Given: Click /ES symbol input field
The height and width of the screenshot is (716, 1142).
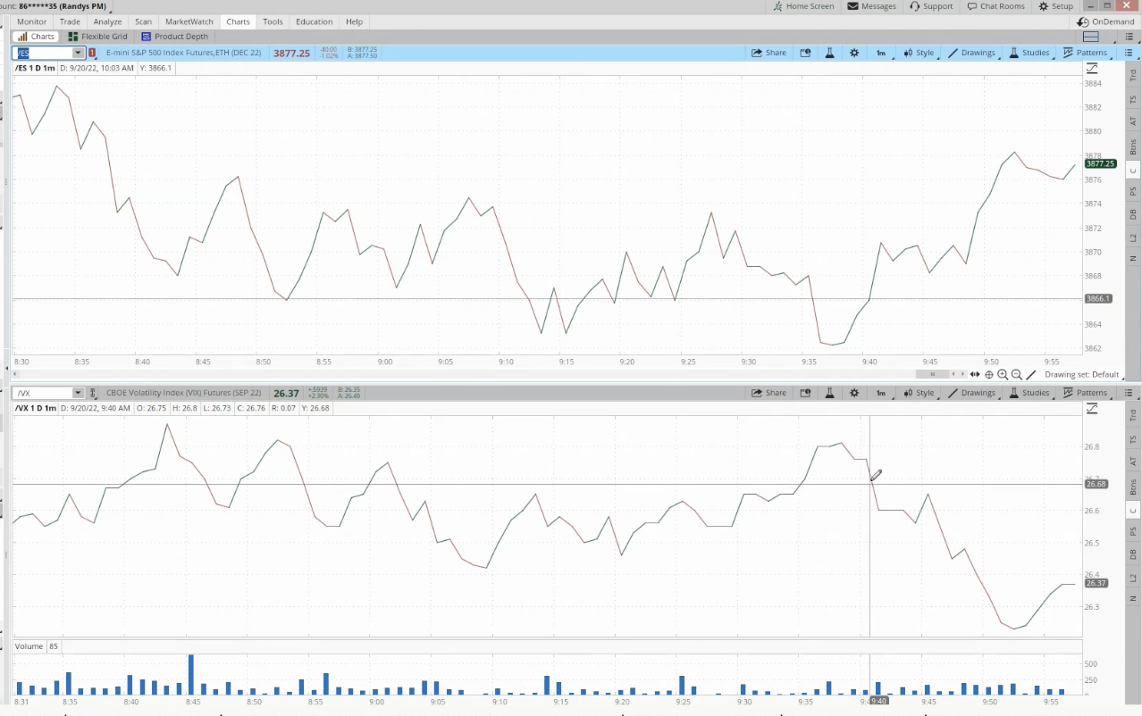Looking at the screenshot, I should click(43, 53).
